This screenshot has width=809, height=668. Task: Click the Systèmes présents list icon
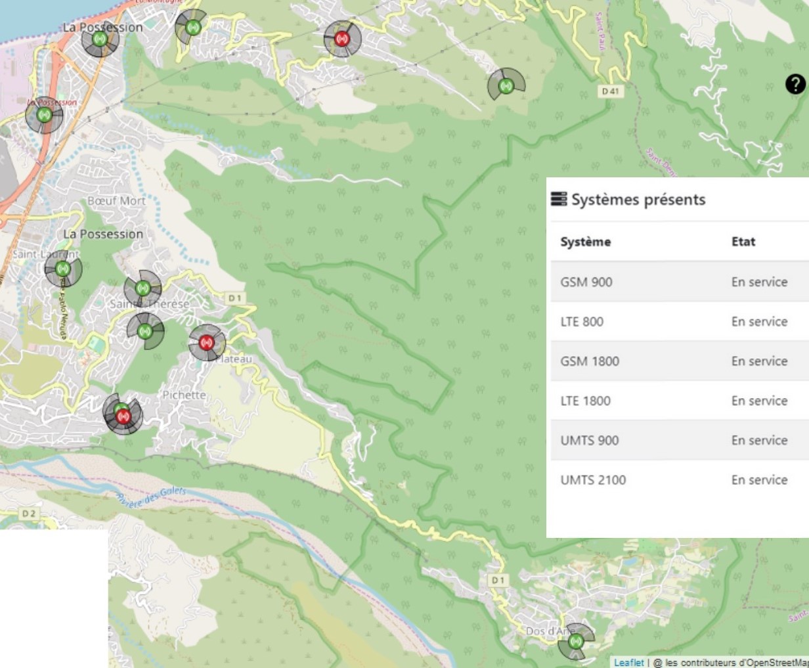click(558, 199)
